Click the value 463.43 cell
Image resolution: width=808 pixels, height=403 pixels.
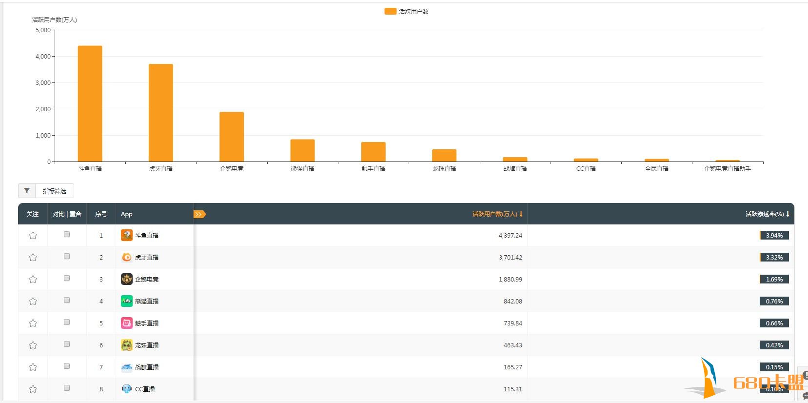pyautogui.click(x=513, y=345)
